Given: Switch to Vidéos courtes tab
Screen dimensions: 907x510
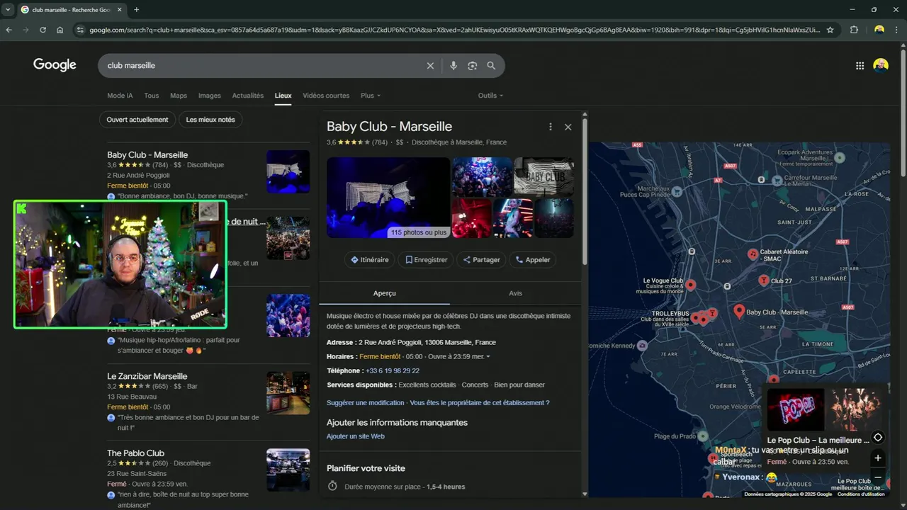Looking at the screenshot, I should pyautogui.click(x=326, y=96).
